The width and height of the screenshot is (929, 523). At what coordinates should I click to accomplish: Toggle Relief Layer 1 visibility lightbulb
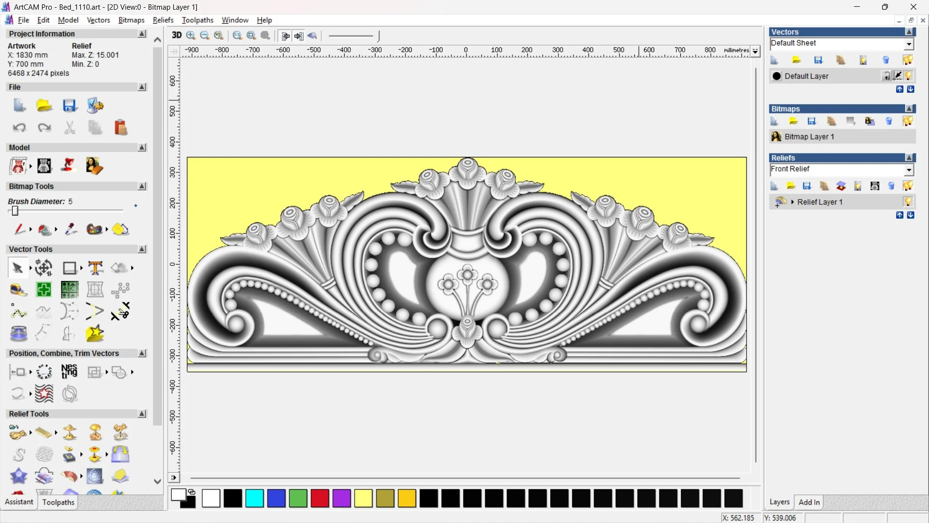click(x=908, y=202)
